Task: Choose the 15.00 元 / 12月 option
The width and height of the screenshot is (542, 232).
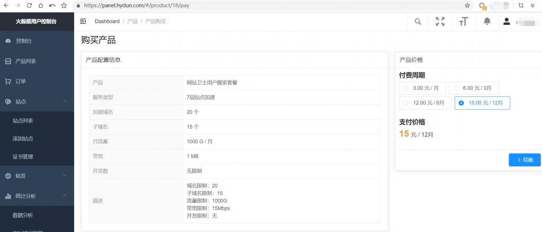Action: [482, 103]
